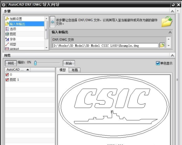
Task: Switch to the 模型 tab
Action: [62, 70]
